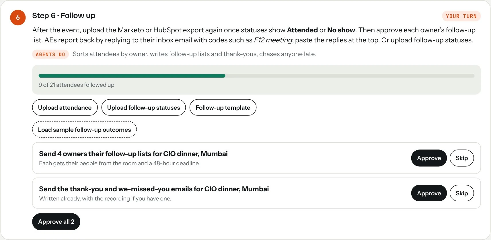491x240 pixels.
Task: Click the unfilled portion of progress bar
Action: [x=350, y=76]
